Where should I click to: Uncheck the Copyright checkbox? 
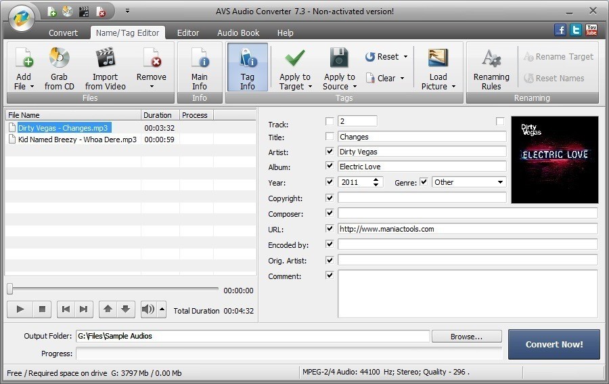330,198
